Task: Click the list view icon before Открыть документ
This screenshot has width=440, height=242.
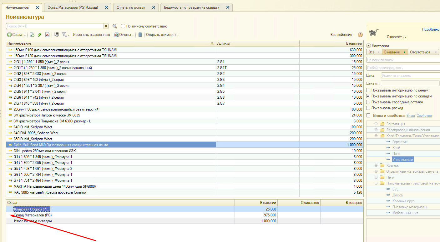Action: [140, 35]
